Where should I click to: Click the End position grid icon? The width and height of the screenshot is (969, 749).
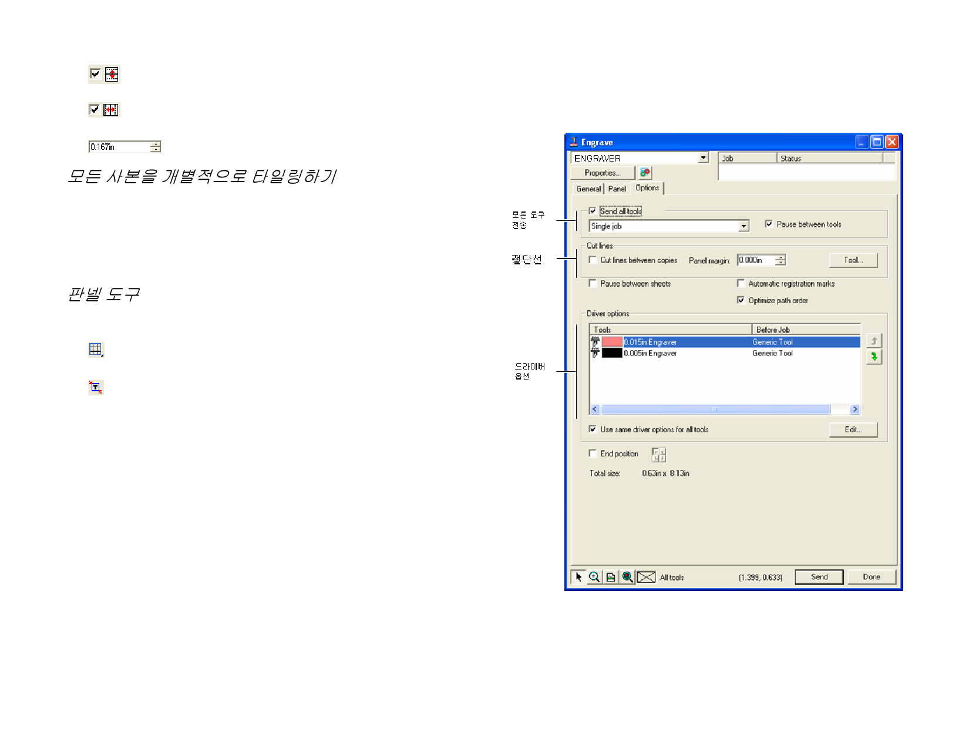click(658, 455)
